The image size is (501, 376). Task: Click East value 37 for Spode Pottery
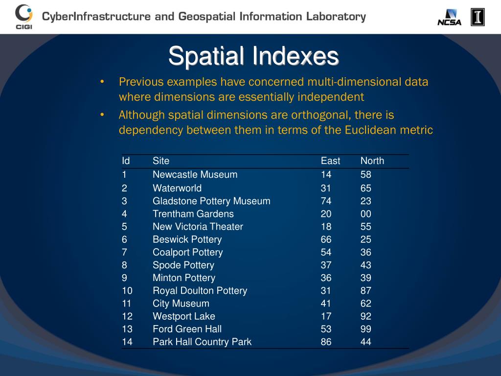coord(326,265)
